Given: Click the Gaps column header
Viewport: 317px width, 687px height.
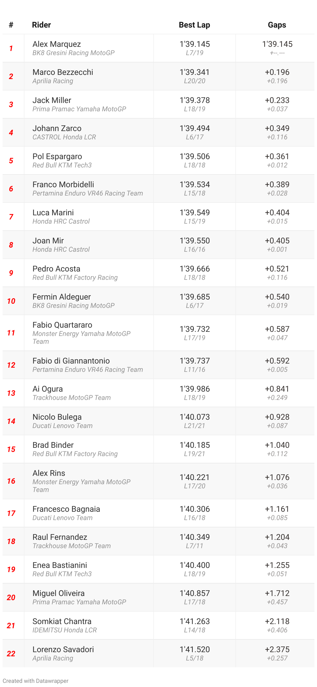Looking at the screenshot, I should (277, 25).
